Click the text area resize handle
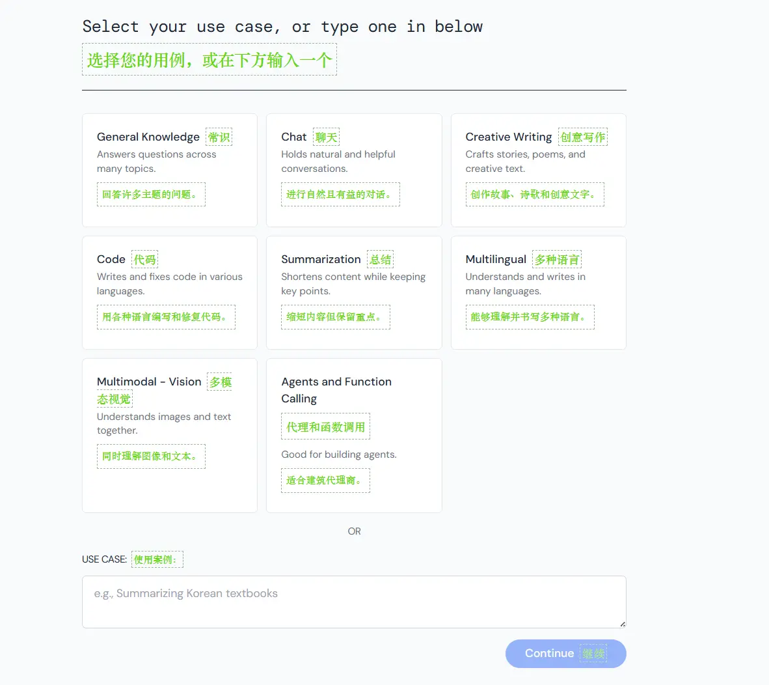This screenshot has height=685, width=769. [623, 624]
